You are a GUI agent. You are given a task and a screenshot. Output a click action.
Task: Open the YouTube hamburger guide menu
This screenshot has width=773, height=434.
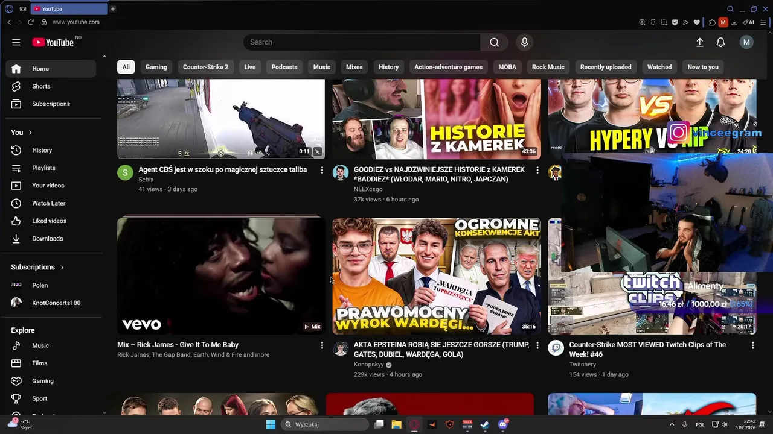pos(16,42)
